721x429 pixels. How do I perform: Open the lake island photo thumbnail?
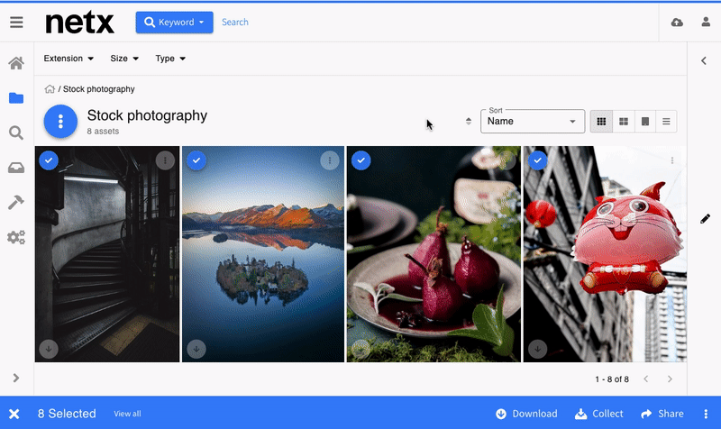pyautogui.click(x=263, y=254)
